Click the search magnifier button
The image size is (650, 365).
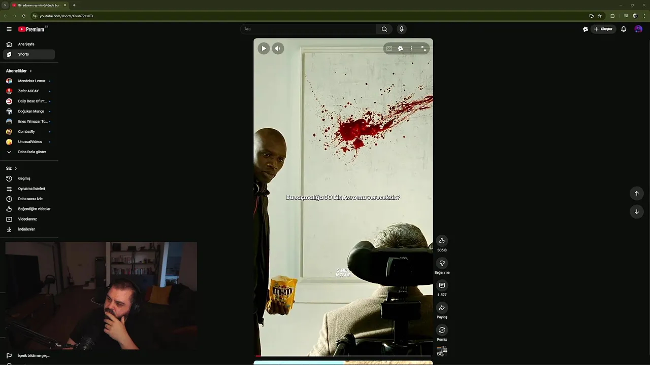384,29
